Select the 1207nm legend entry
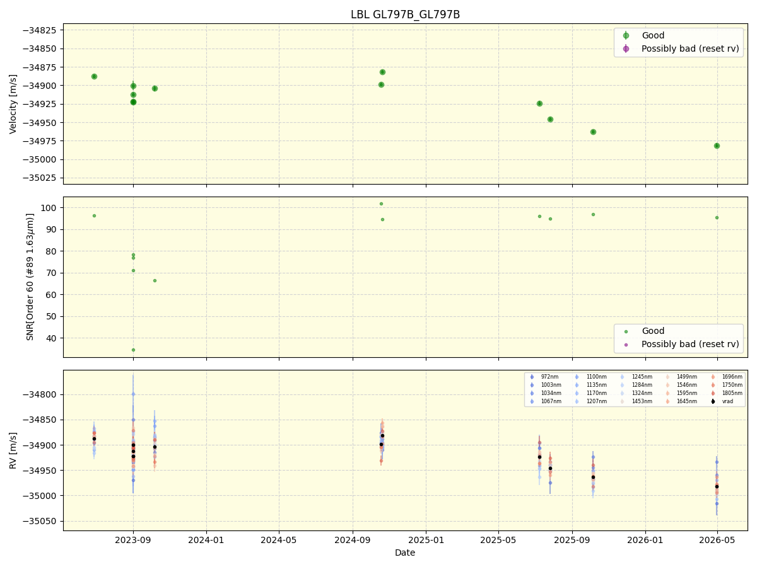The height and width of the screenshot is (567, 757). [590, 401]
